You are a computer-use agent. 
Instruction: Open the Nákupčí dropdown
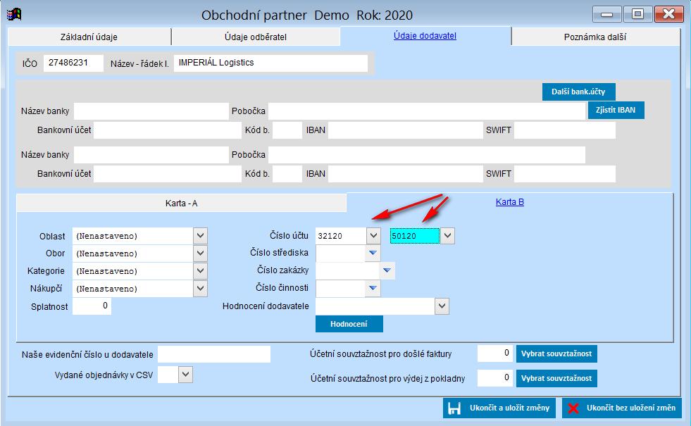[201, 289]
